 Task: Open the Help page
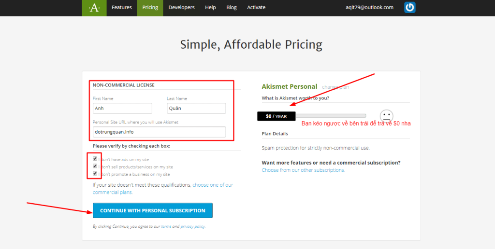point(210,8)
